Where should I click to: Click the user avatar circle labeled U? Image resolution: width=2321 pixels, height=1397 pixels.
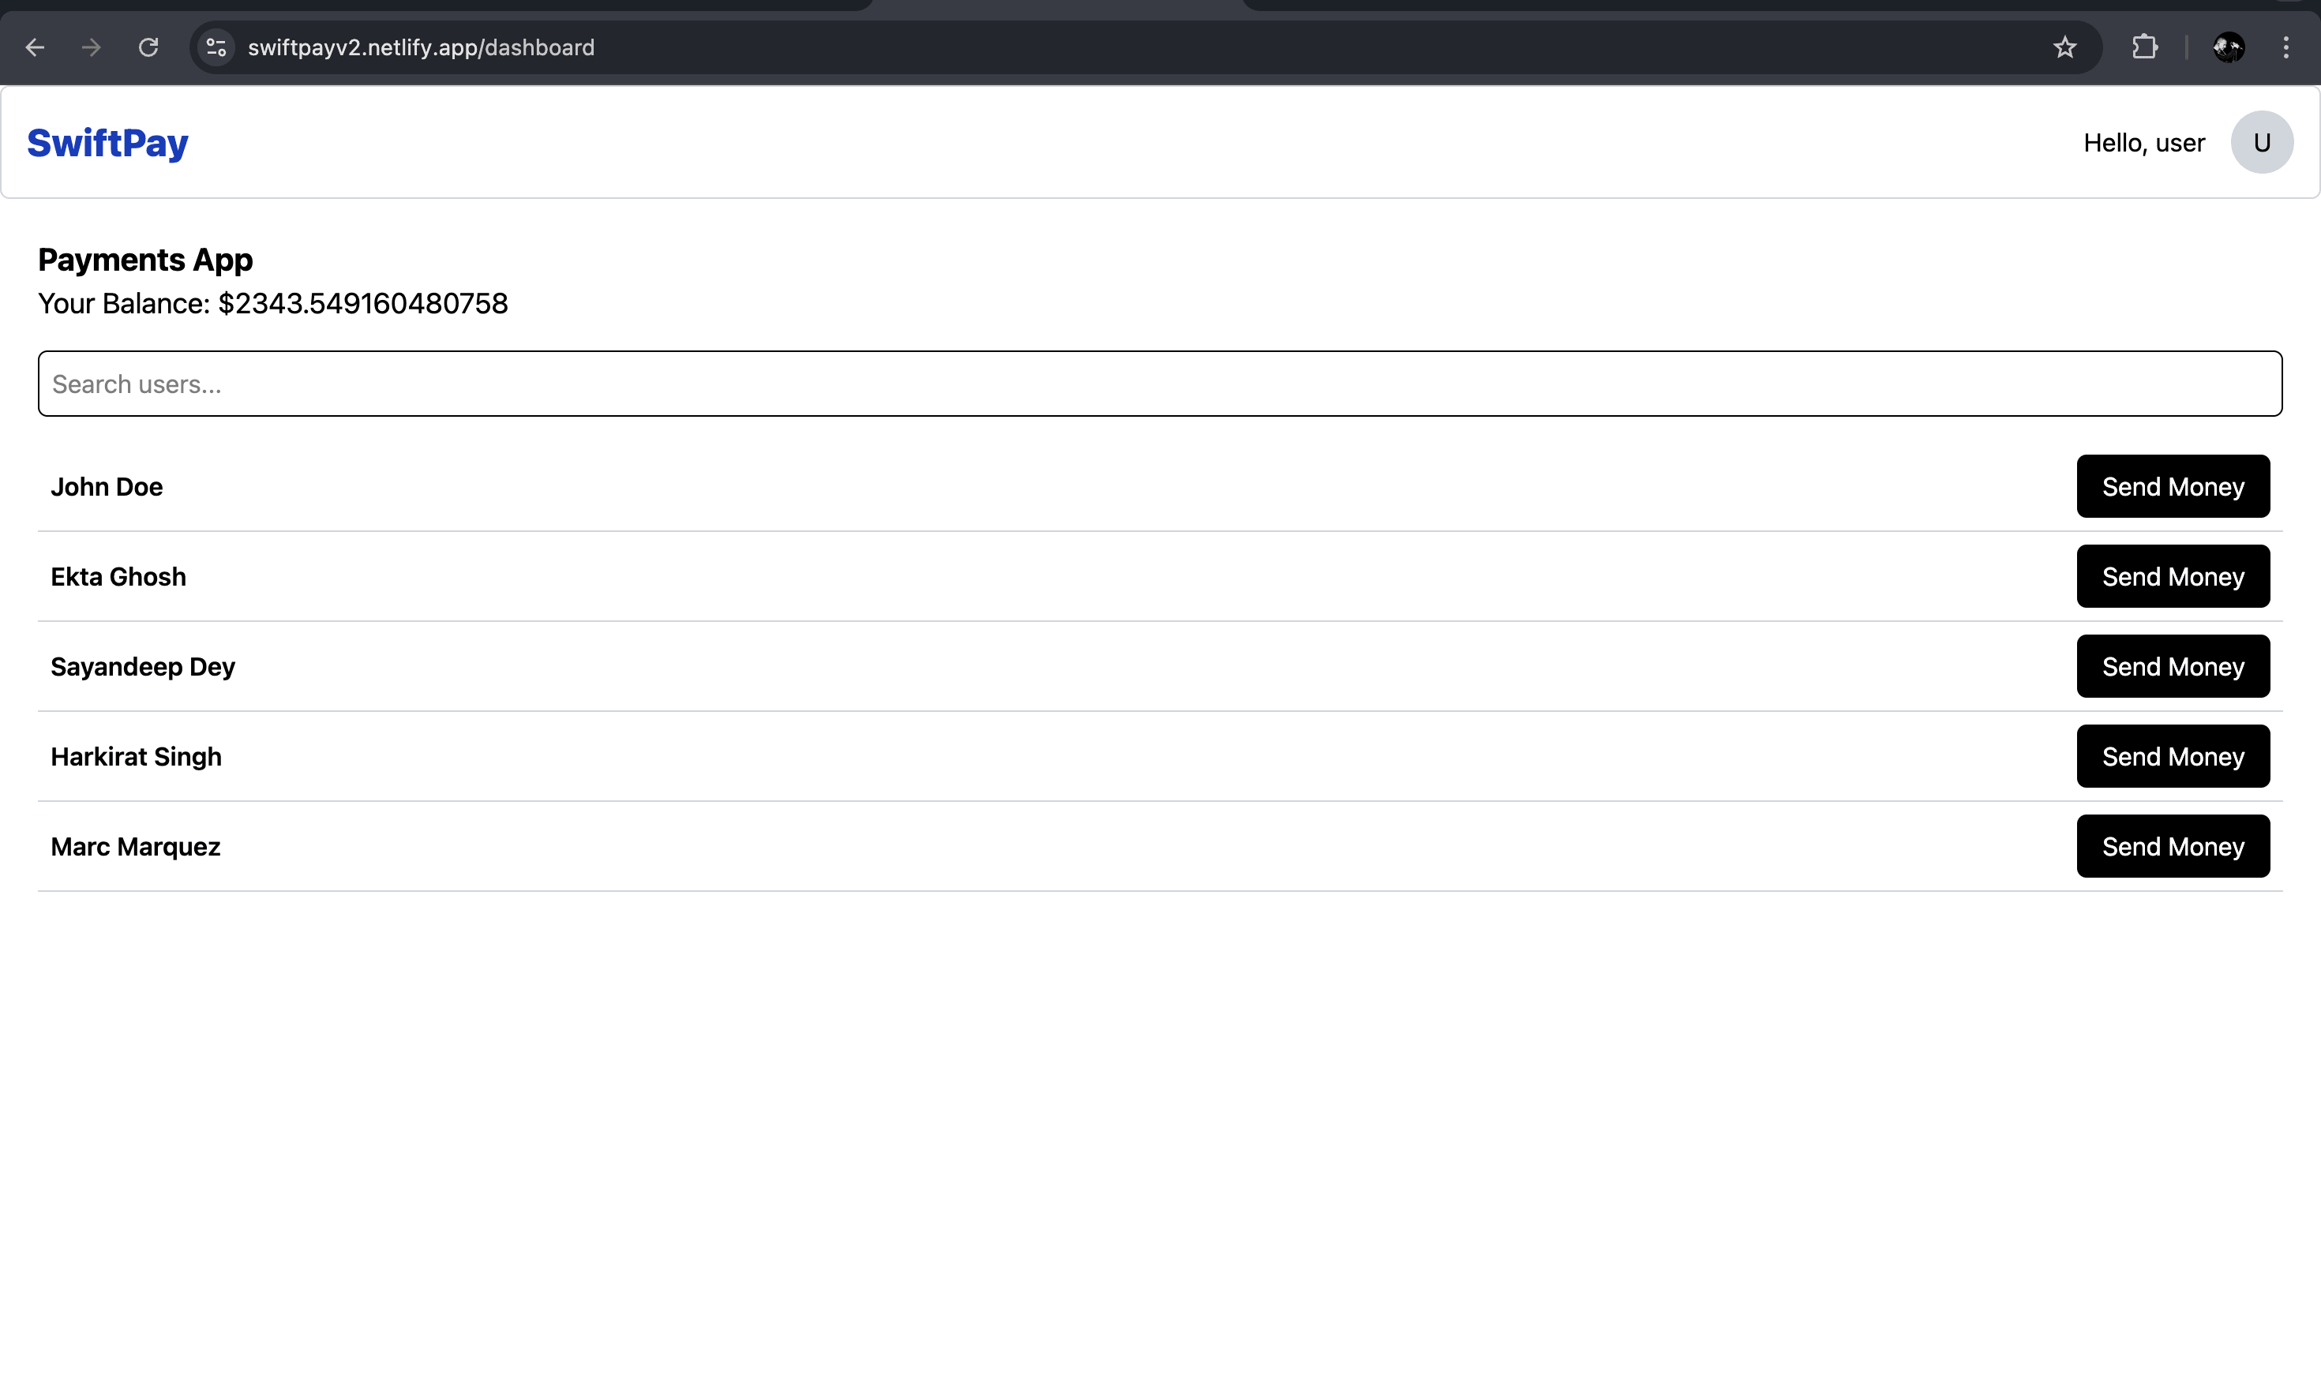pos(2261,142)
